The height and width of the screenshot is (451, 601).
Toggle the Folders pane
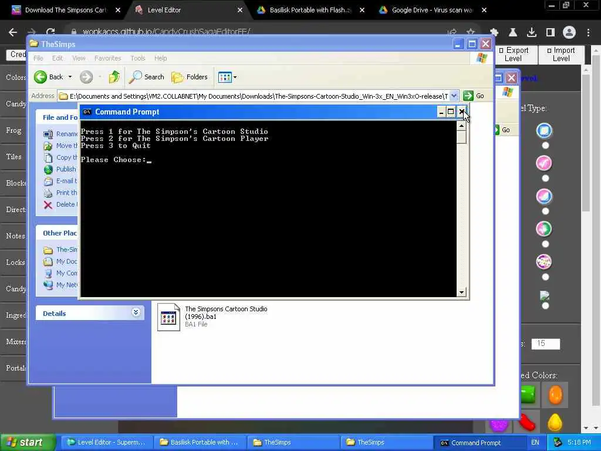(190, 77)
